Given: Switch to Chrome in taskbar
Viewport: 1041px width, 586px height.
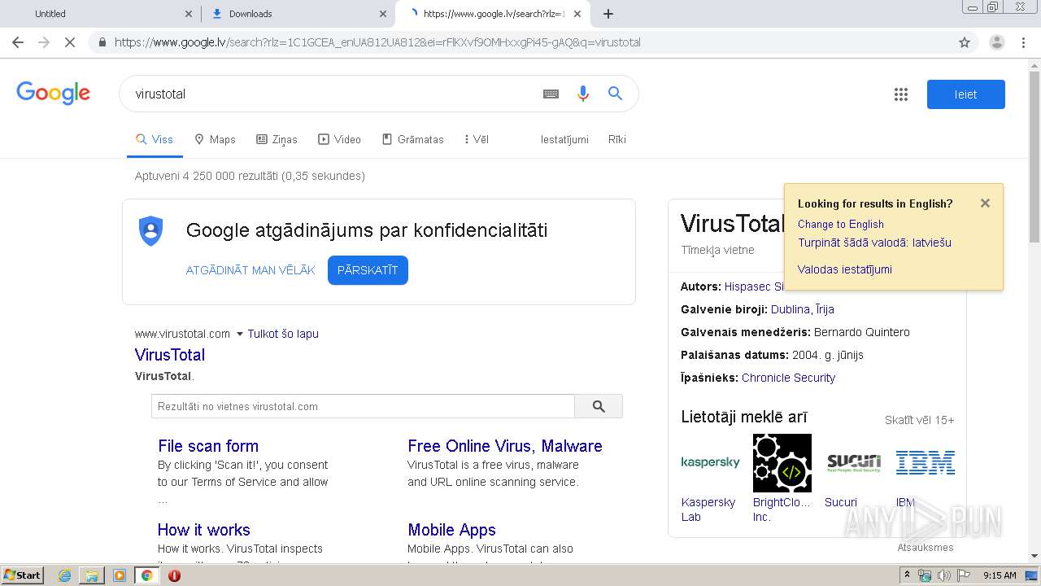Looking at the screenshot, I should click(146, 575).
